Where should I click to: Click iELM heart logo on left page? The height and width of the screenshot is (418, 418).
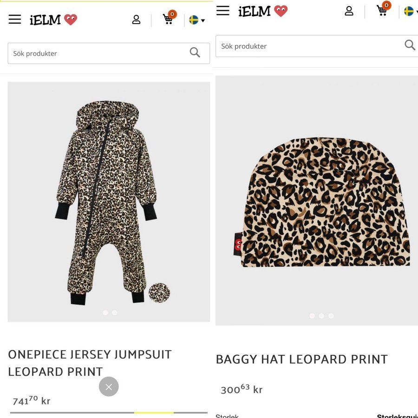[53, 20]
